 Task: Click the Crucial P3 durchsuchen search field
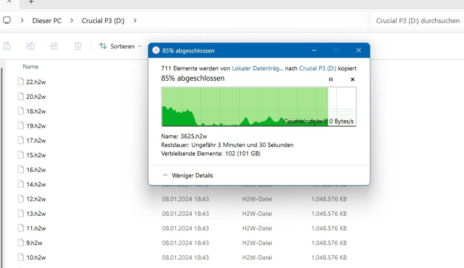(x=417, y=21)
